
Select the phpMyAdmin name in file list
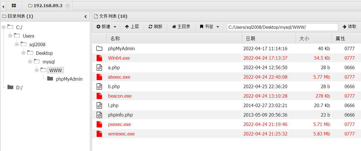point(121,49)
